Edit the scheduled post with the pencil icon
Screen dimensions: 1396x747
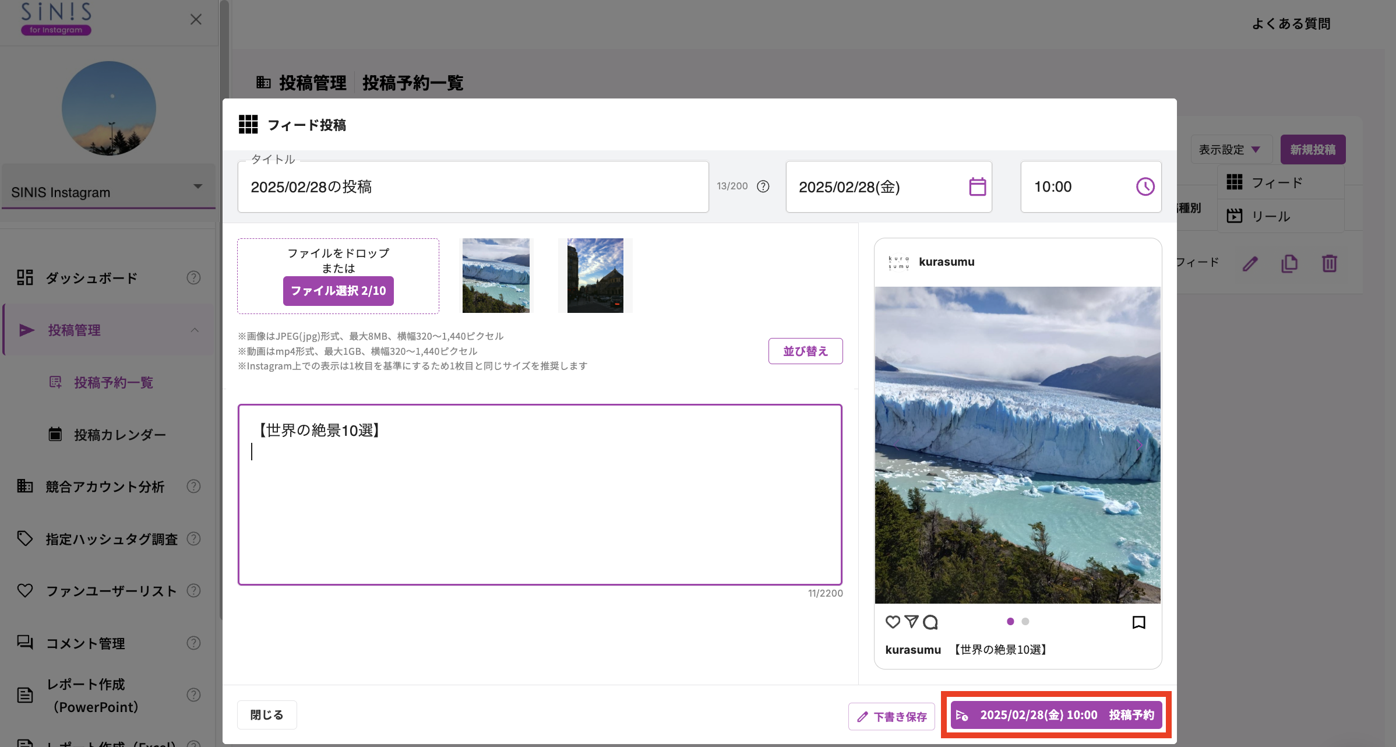tap(1250, 263)
